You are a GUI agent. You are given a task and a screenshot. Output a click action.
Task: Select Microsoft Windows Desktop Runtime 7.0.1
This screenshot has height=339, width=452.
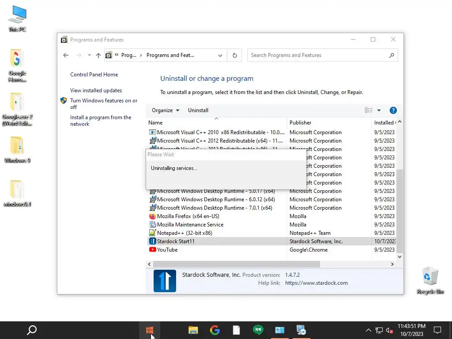[x=272, y=208]
